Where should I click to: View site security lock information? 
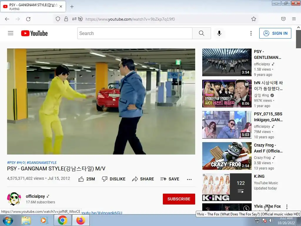coord(66,19)
